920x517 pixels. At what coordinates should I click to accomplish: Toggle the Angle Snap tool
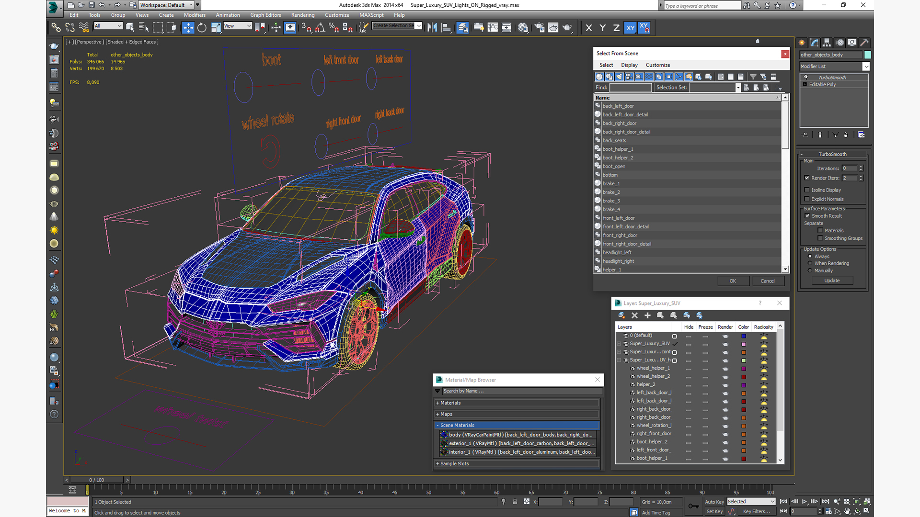tap(320, 28)
